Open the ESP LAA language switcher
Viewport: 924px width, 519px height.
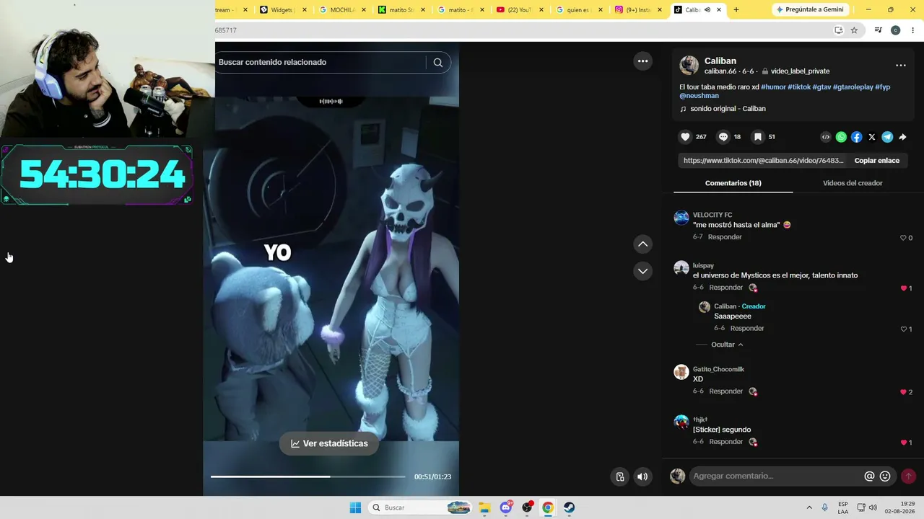click(x=843, y=507)
